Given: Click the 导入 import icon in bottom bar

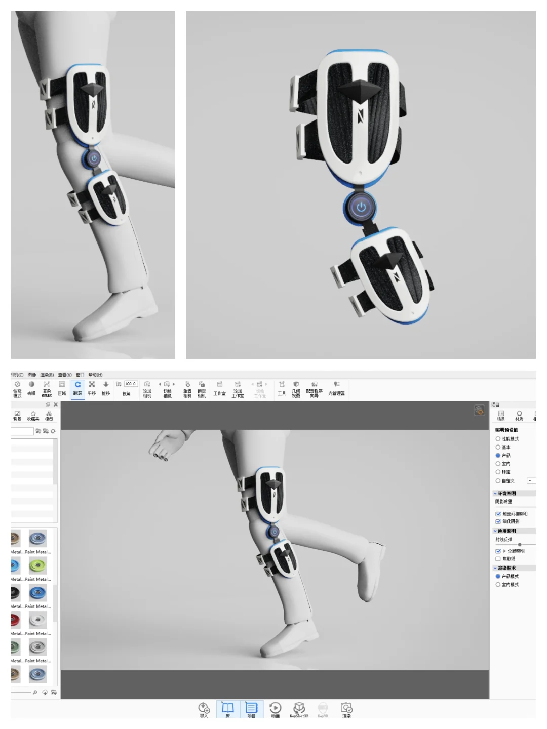Looking at the screenshot, I should point(204,710).
